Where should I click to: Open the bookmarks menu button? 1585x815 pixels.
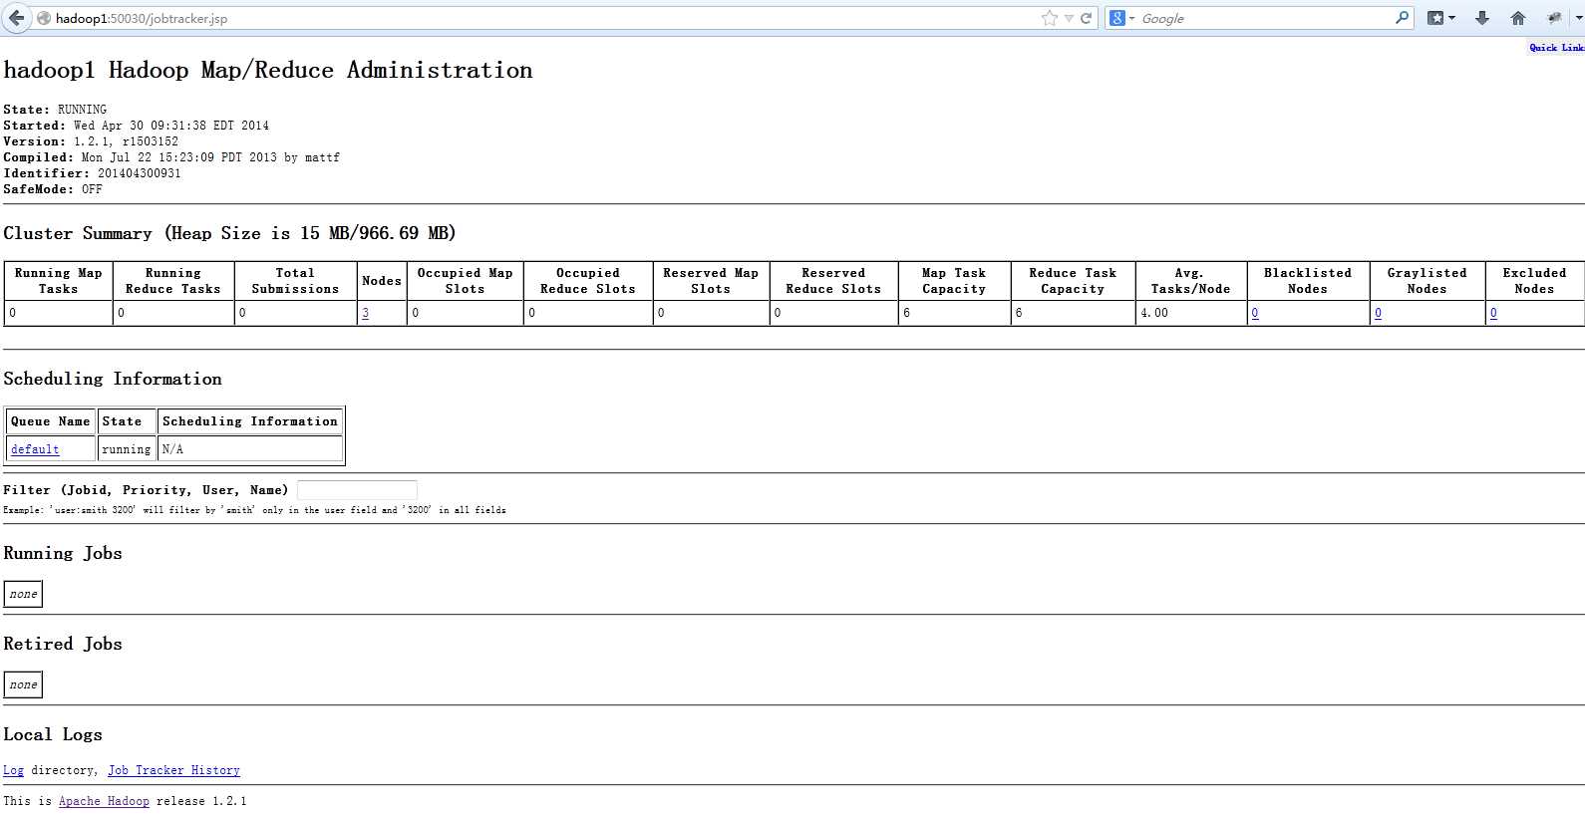coord(1435,18)
